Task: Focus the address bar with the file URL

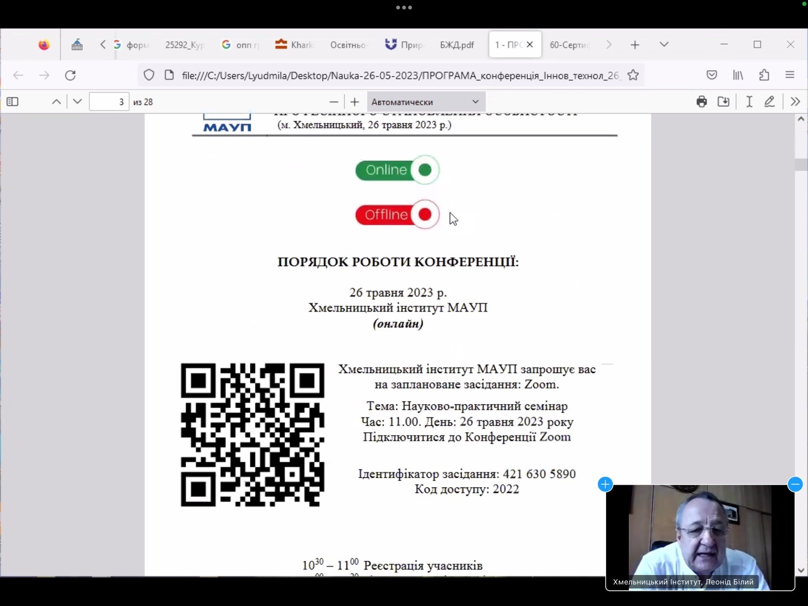Action: click(x=400, y=75)
